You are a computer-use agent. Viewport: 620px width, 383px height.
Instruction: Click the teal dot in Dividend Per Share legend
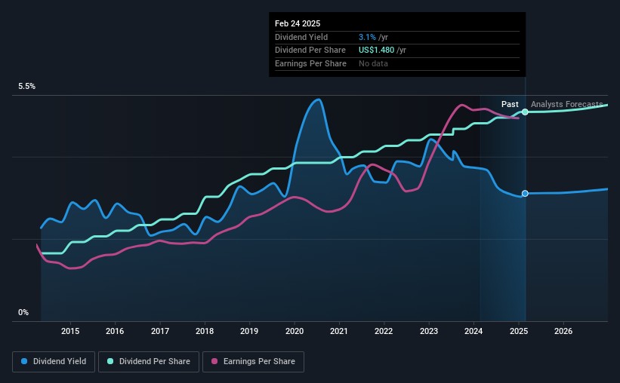[x=110, y=361]
